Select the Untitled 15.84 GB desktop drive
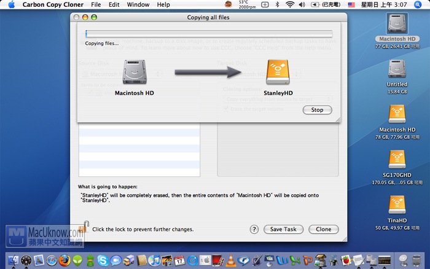Viewport: 430px width, 269px height. 397,69
